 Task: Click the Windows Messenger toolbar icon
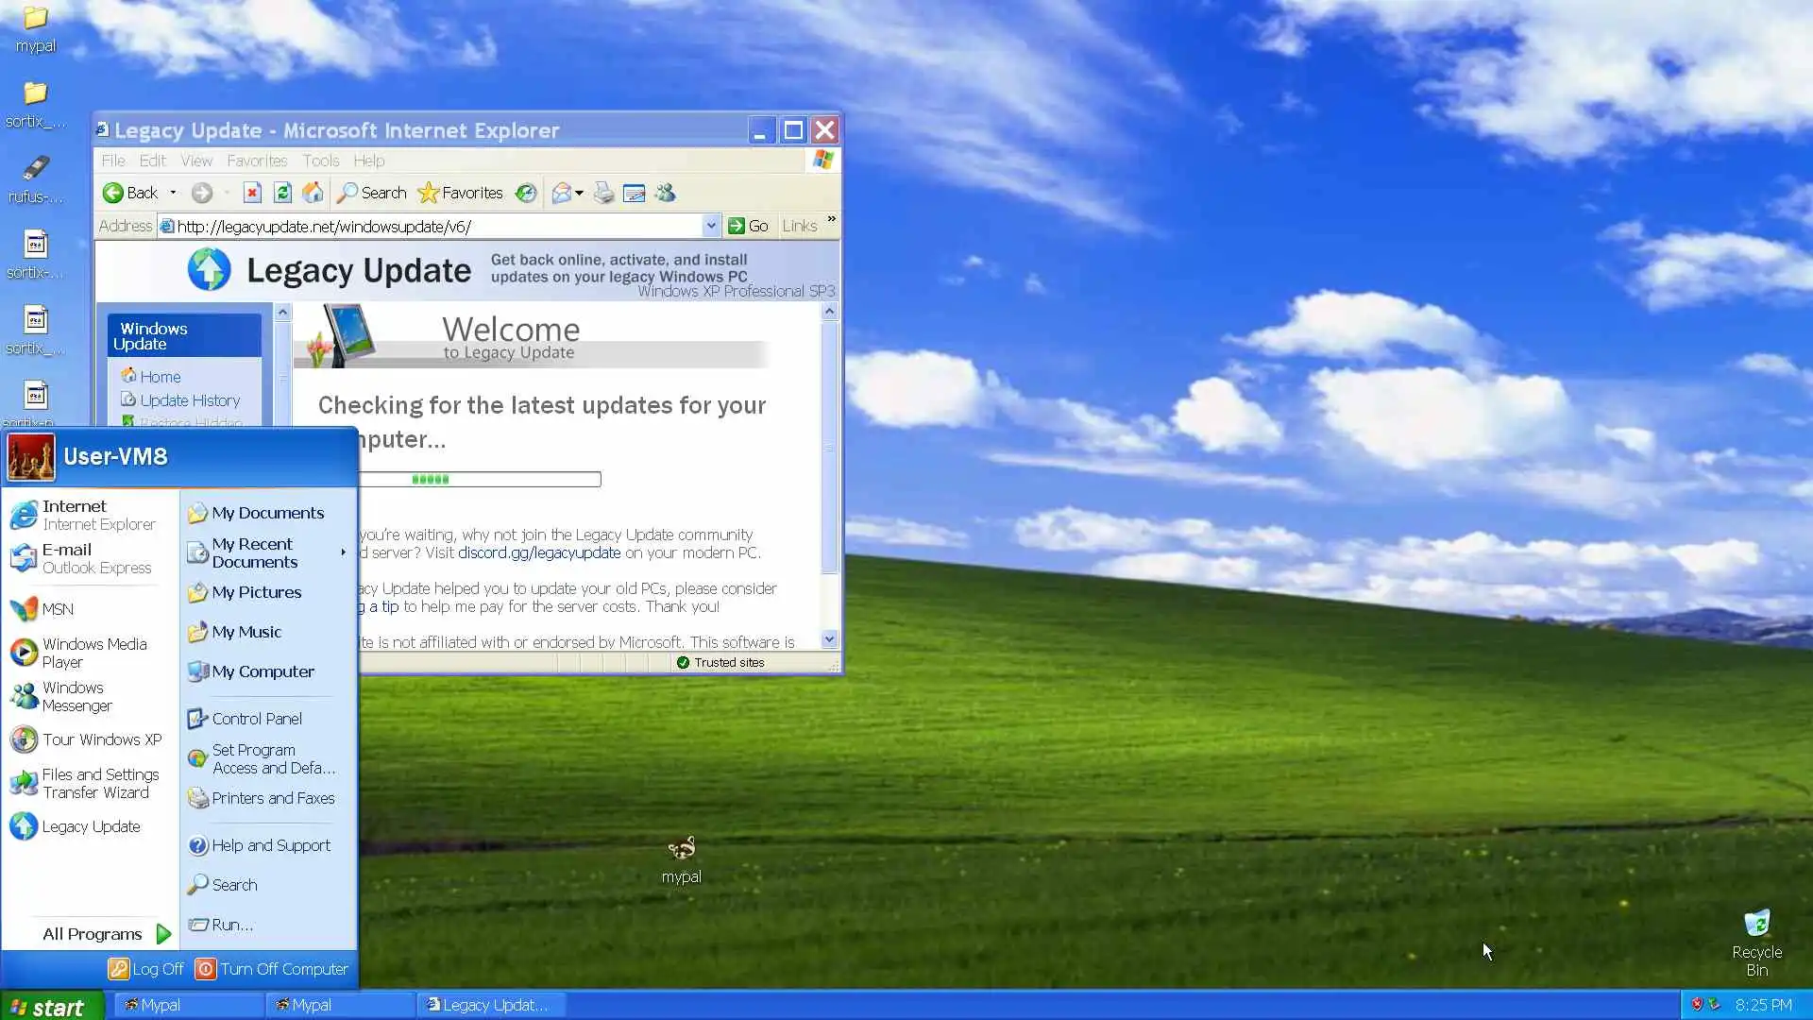665,193
